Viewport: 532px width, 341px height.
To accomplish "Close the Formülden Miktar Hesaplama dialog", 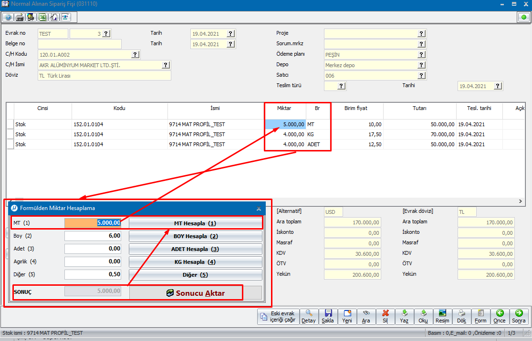I will click(x=259, y=208).
